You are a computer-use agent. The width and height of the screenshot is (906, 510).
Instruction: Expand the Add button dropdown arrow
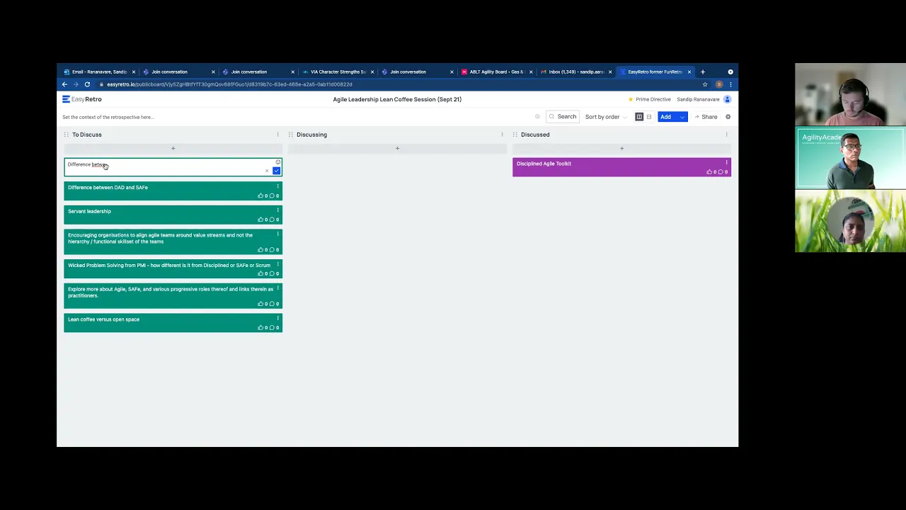tap(682, 117)
